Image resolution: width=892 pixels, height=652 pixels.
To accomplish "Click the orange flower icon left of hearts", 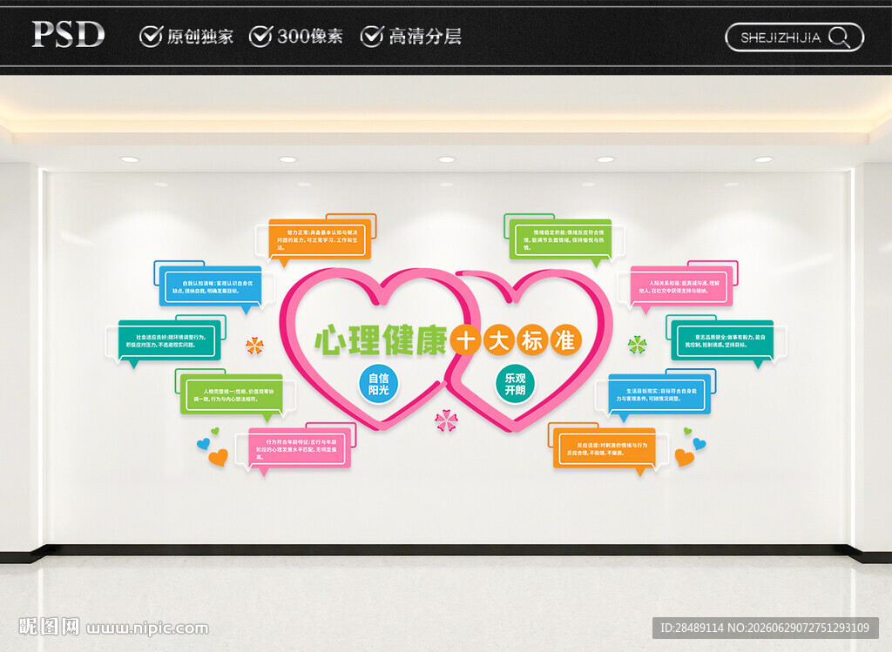I will click(254, 345).
